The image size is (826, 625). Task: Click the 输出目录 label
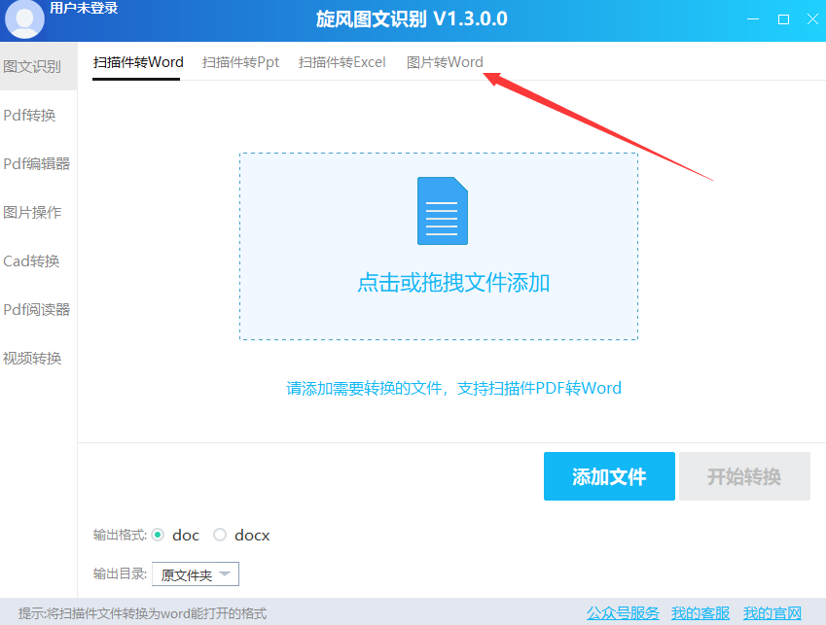pos(120,573)
